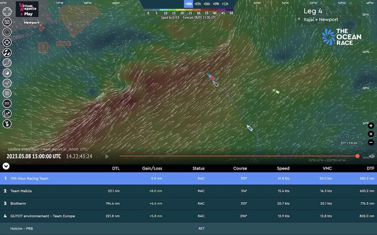This screenshot has height=235, width=377.
Task: Select the Biotherm row
Action: pos(188,204)
